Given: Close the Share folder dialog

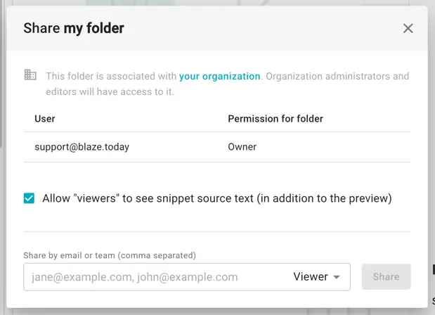Looking at the screenshot, I should [408, 29].
